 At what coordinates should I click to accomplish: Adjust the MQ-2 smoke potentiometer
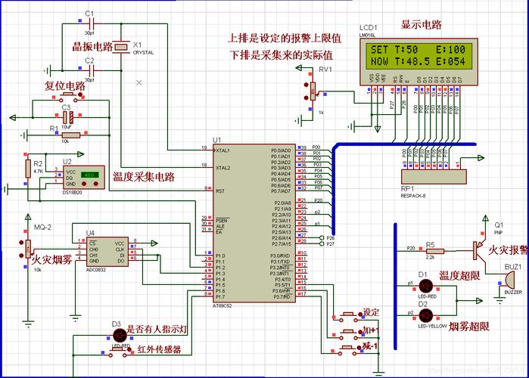[x=28, y=249]
